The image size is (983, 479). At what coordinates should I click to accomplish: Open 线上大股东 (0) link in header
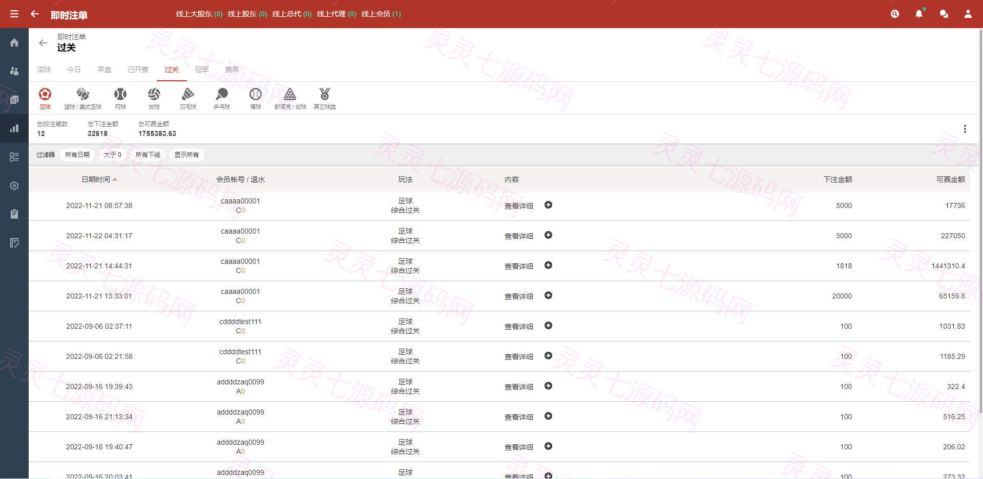pyautogui.click(x=199, y=14)
